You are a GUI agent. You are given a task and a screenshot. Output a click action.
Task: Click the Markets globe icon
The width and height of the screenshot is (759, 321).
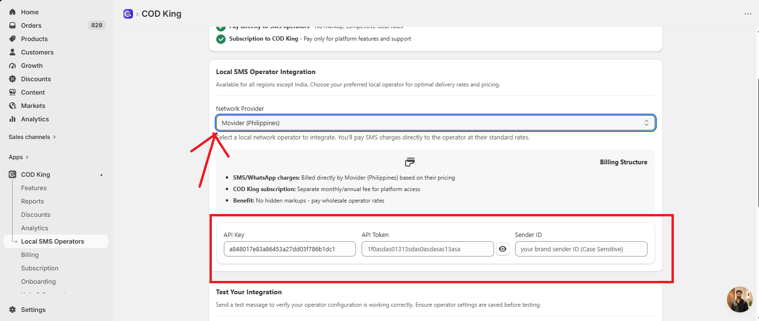[x=12, y=106]
